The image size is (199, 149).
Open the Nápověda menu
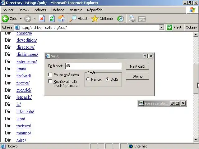tap(95, 10)
